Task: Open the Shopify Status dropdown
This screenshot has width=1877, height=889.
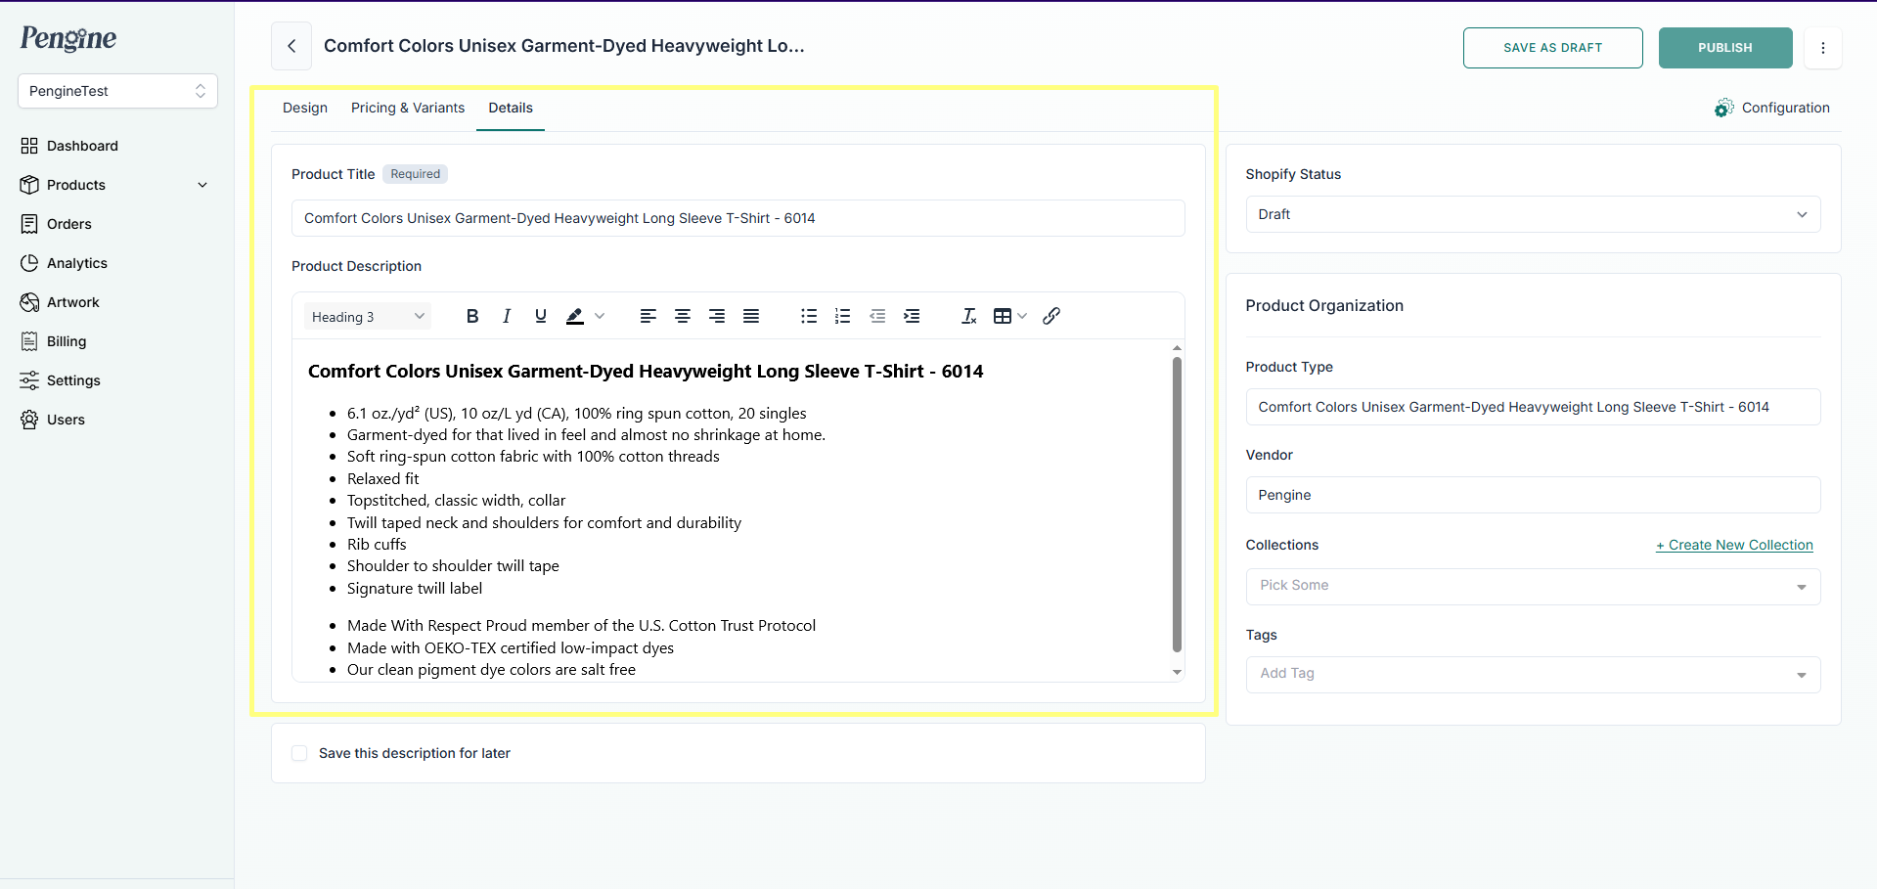Action: point(1532,214)
